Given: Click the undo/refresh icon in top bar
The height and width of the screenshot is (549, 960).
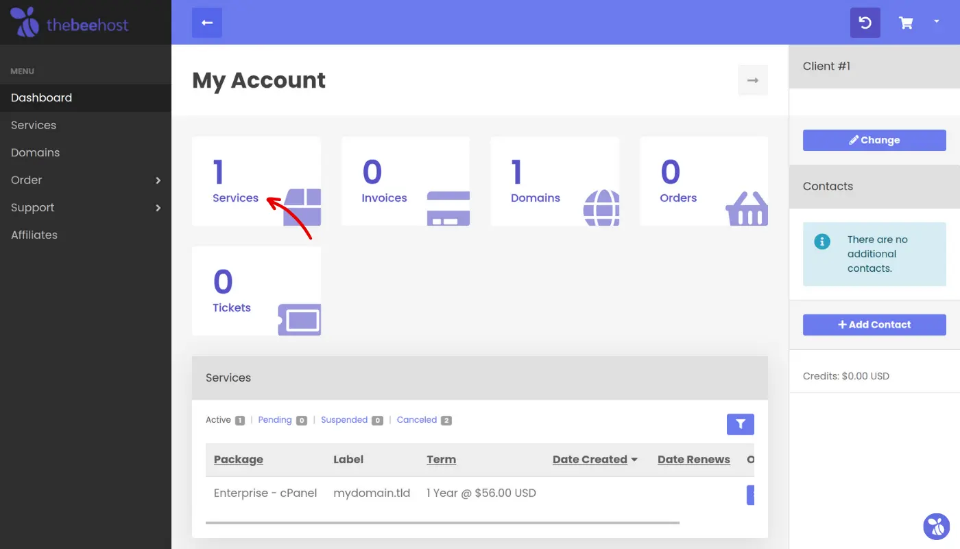Looking at the screenshot, I should tap(865, 23).
